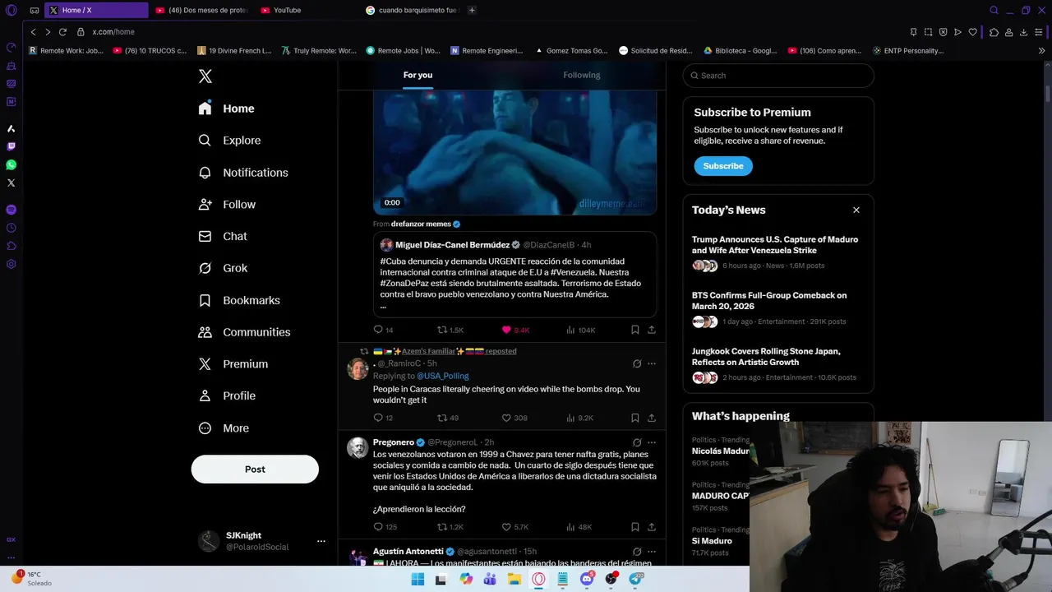This screenshot has width=1052, height=592.
Task: Open browser extensions puzzle icon
Action: [x=994, y=32]
